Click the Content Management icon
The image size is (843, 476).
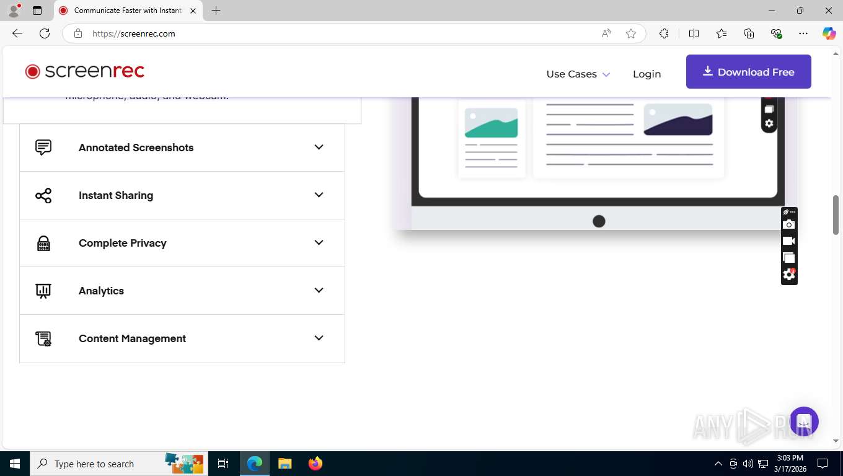coord(43,338)
